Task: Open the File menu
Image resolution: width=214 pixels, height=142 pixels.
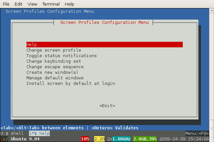Action: 6,4
